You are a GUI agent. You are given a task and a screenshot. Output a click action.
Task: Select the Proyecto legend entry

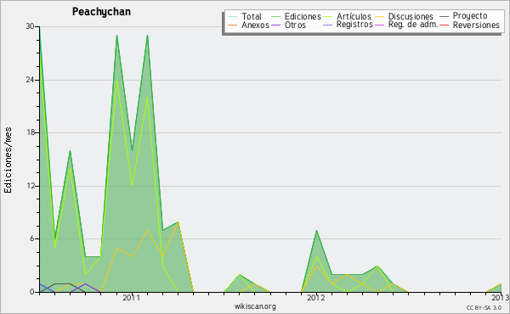[x=470, y=16]
